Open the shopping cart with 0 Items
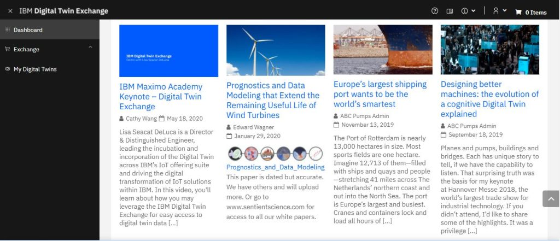560x241 pixels. (530, 12)
